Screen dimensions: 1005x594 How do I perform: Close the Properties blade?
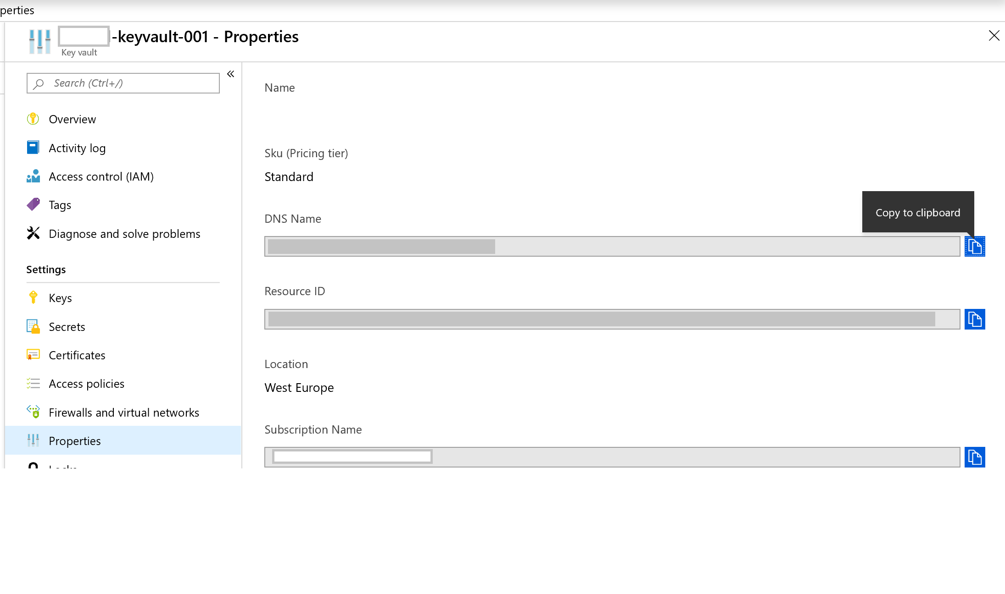(x=994, y=36)
